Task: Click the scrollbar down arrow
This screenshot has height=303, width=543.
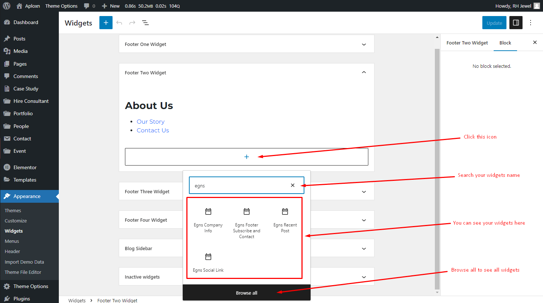Action: pyautogui.click(x=437, y=292)
